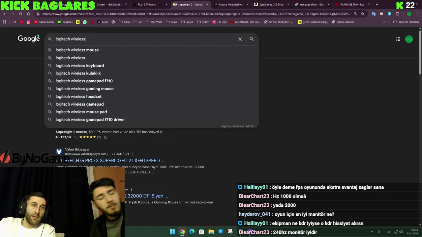This screenshot has height=237, width=422.
Task: Open options menu beside Vatan Bilgisayar result
Action: pyautogui.click(x=133, y=154)
